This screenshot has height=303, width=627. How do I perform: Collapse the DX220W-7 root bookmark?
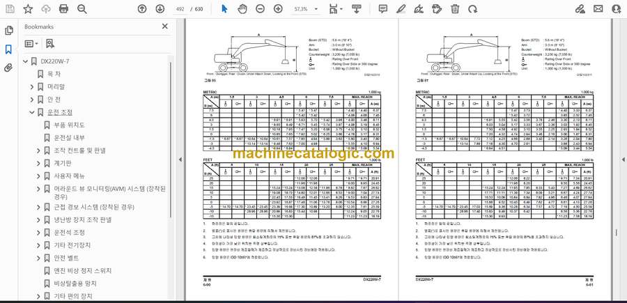[26, 61]
